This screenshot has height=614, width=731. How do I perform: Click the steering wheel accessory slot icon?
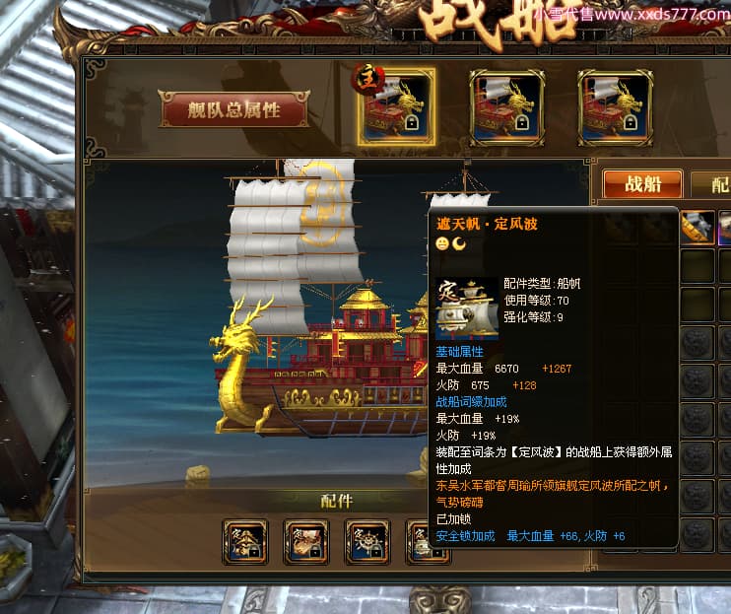366,542
